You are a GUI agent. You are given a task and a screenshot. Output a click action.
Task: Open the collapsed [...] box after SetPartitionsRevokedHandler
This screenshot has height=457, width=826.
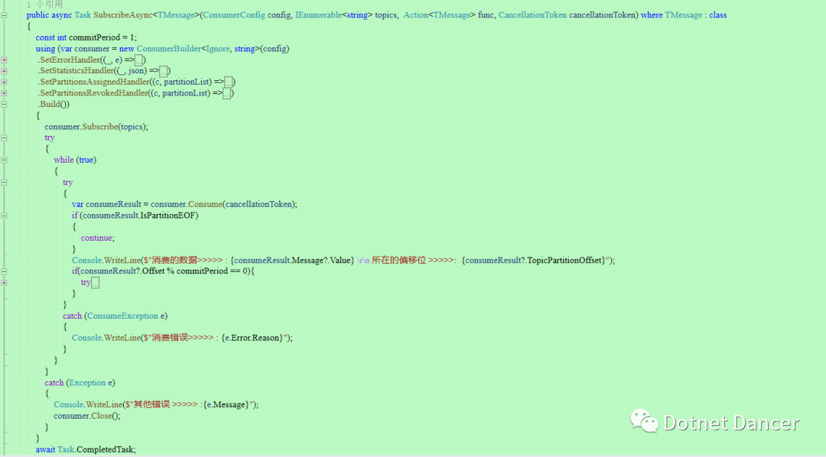(x=226, y=93)
